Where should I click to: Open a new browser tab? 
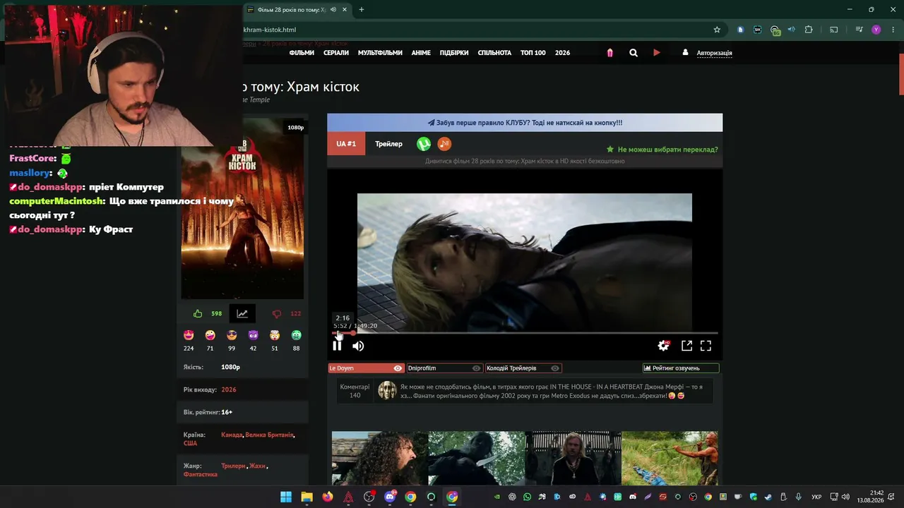pos(362,10)
